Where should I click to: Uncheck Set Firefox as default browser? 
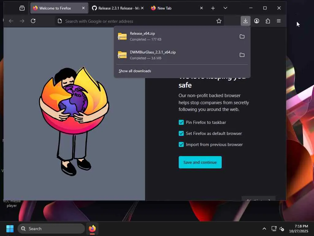point(181,133)
